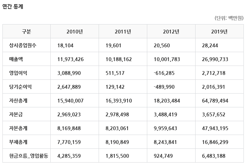This screenshot has width=249, height=165.
Task: Select cell value 3,657,652
Action: point(213,115)
